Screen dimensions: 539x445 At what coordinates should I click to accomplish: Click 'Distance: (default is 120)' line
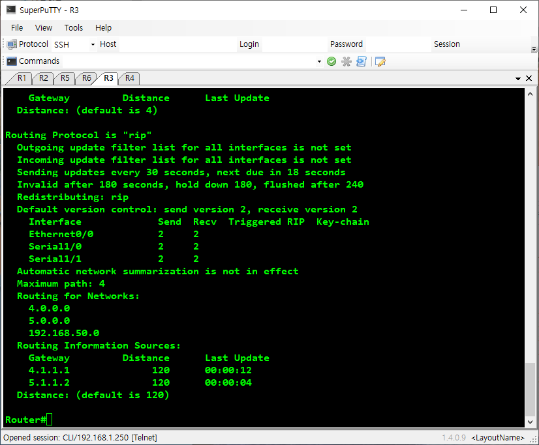pyautogui.click(x=93, y=395)
